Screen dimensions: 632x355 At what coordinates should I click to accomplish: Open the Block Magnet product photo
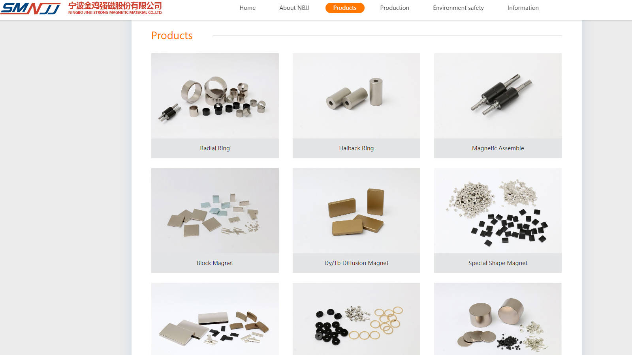click(215, 211)
